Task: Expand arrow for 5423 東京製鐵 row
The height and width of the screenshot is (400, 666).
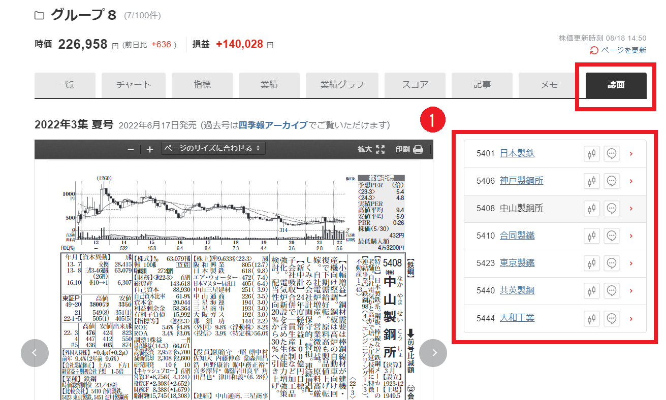Action: click(631, 263)
